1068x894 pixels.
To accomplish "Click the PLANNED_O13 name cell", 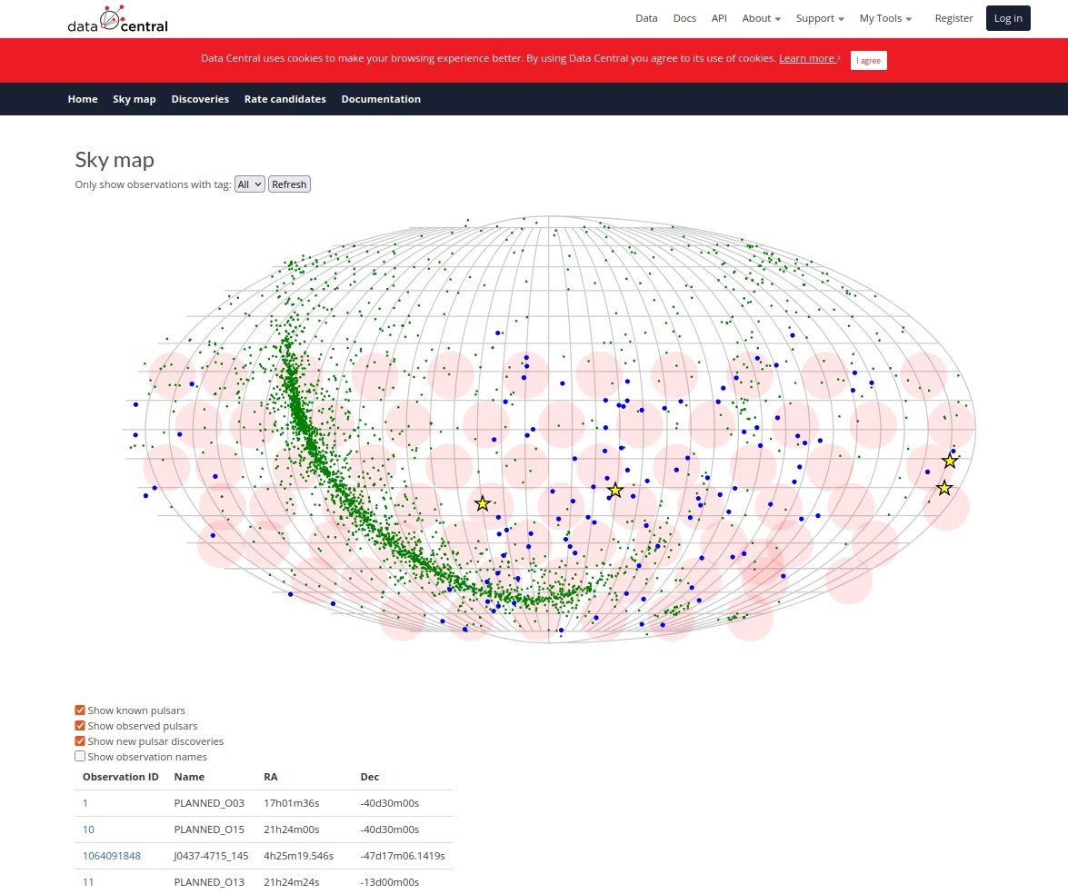I will point(209,882).
